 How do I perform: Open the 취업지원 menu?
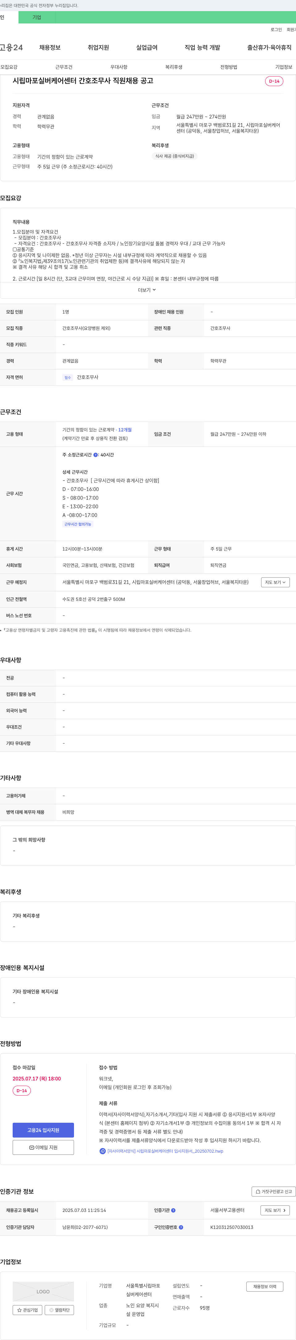coord(98,47)
